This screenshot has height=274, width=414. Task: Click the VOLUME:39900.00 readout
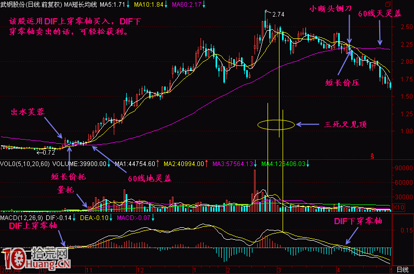click(79, 164)
